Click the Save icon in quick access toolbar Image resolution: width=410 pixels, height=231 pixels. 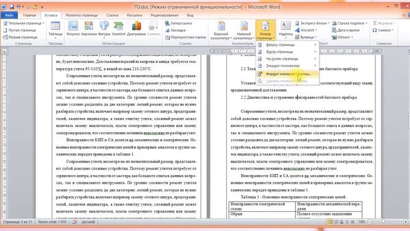click(12, 7)
